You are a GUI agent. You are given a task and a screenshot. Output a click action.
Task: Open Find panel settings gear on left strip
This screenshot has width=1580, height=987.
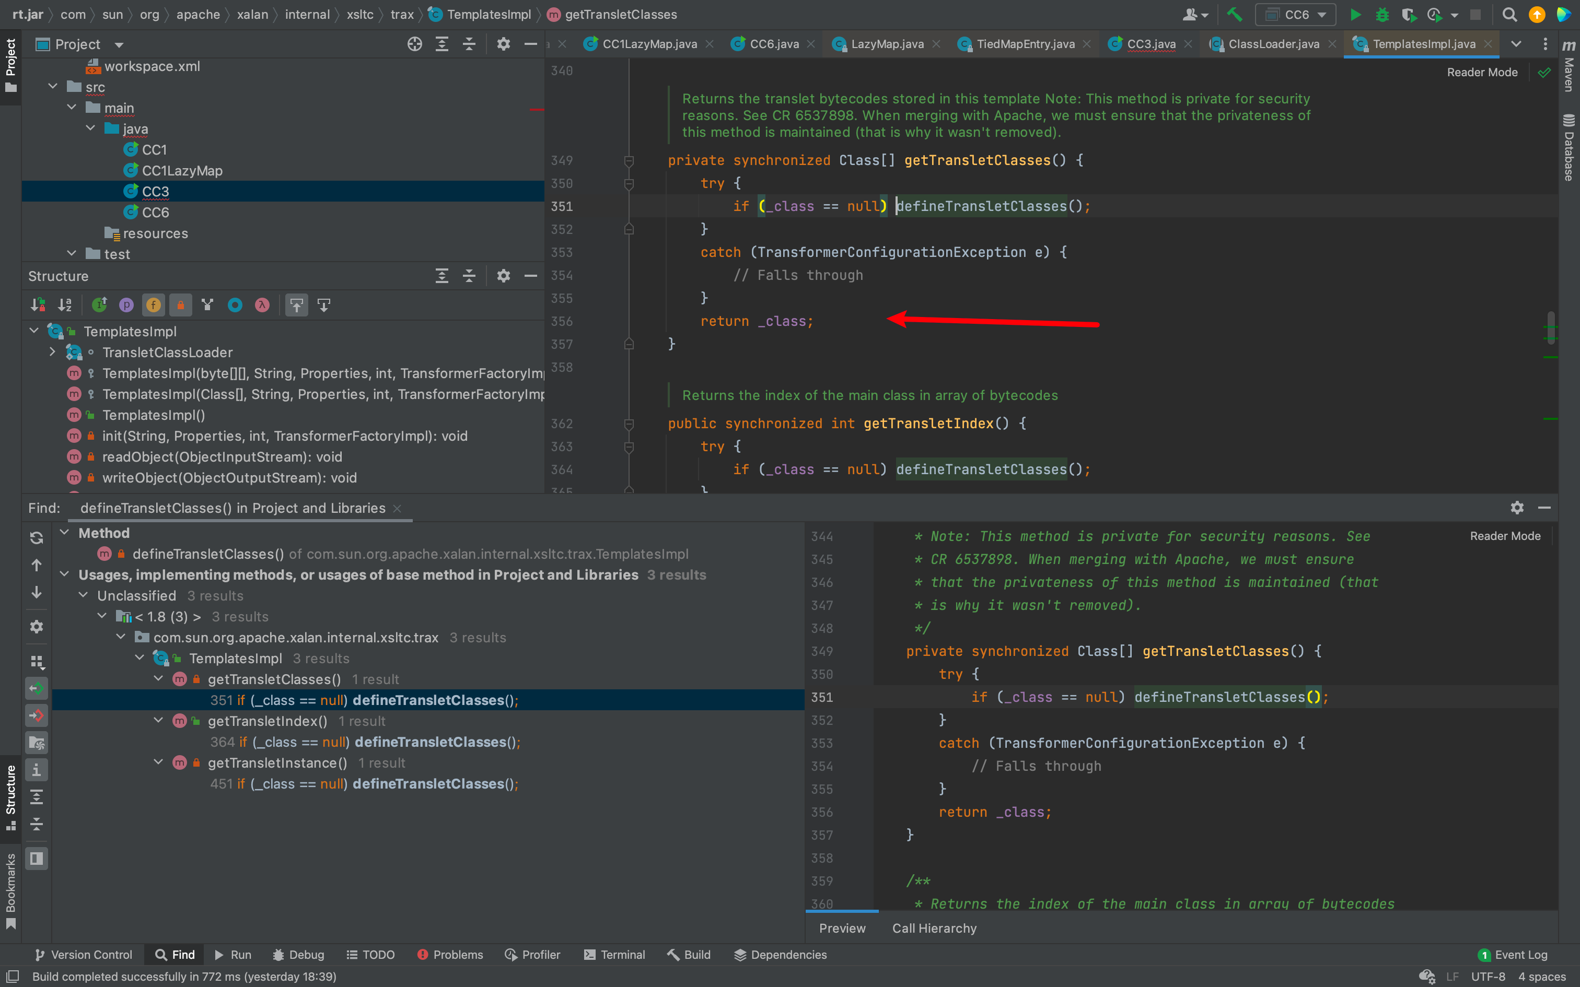[x=37, y=627]
